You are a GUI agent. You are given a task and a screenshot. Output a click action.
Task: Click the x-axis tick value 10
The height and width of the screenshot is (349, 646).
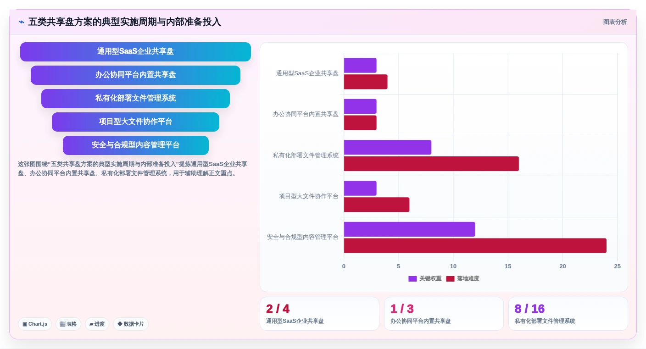click(453, 266)
